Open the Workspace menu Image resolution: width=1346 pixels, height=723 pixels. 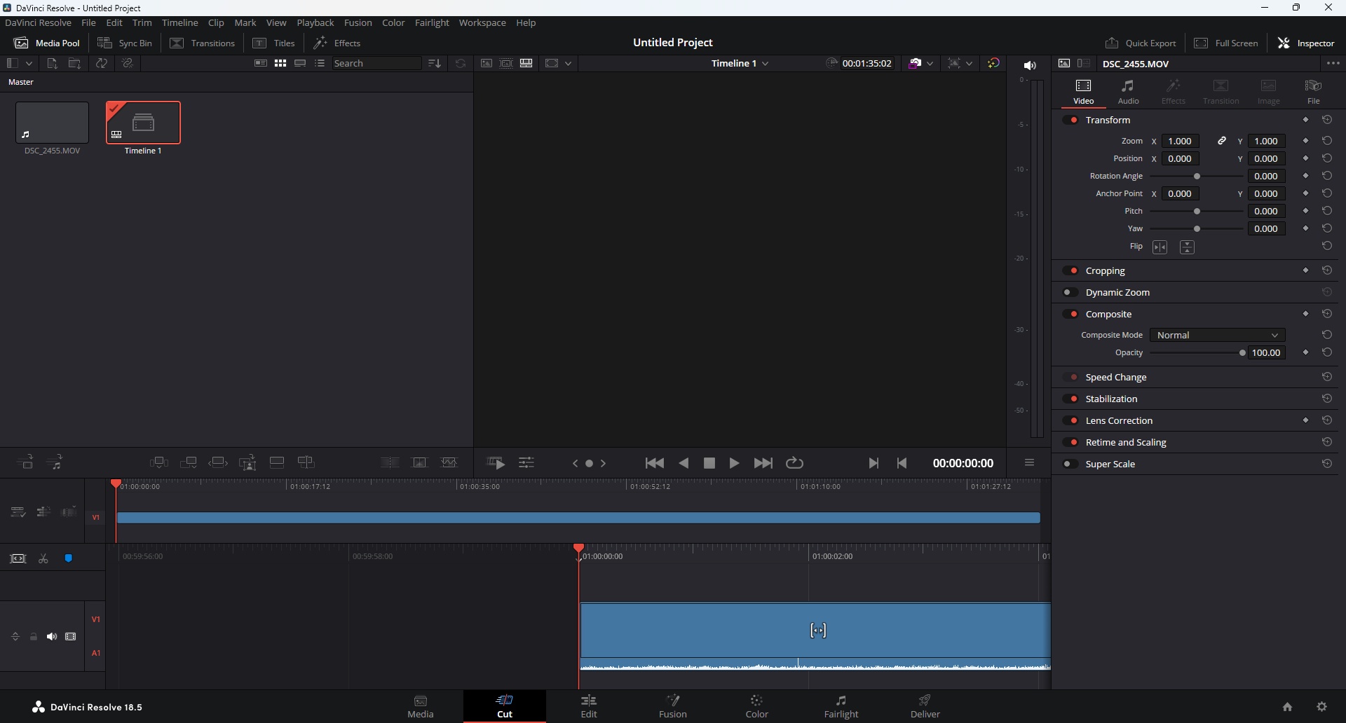[x=482, y=23]
